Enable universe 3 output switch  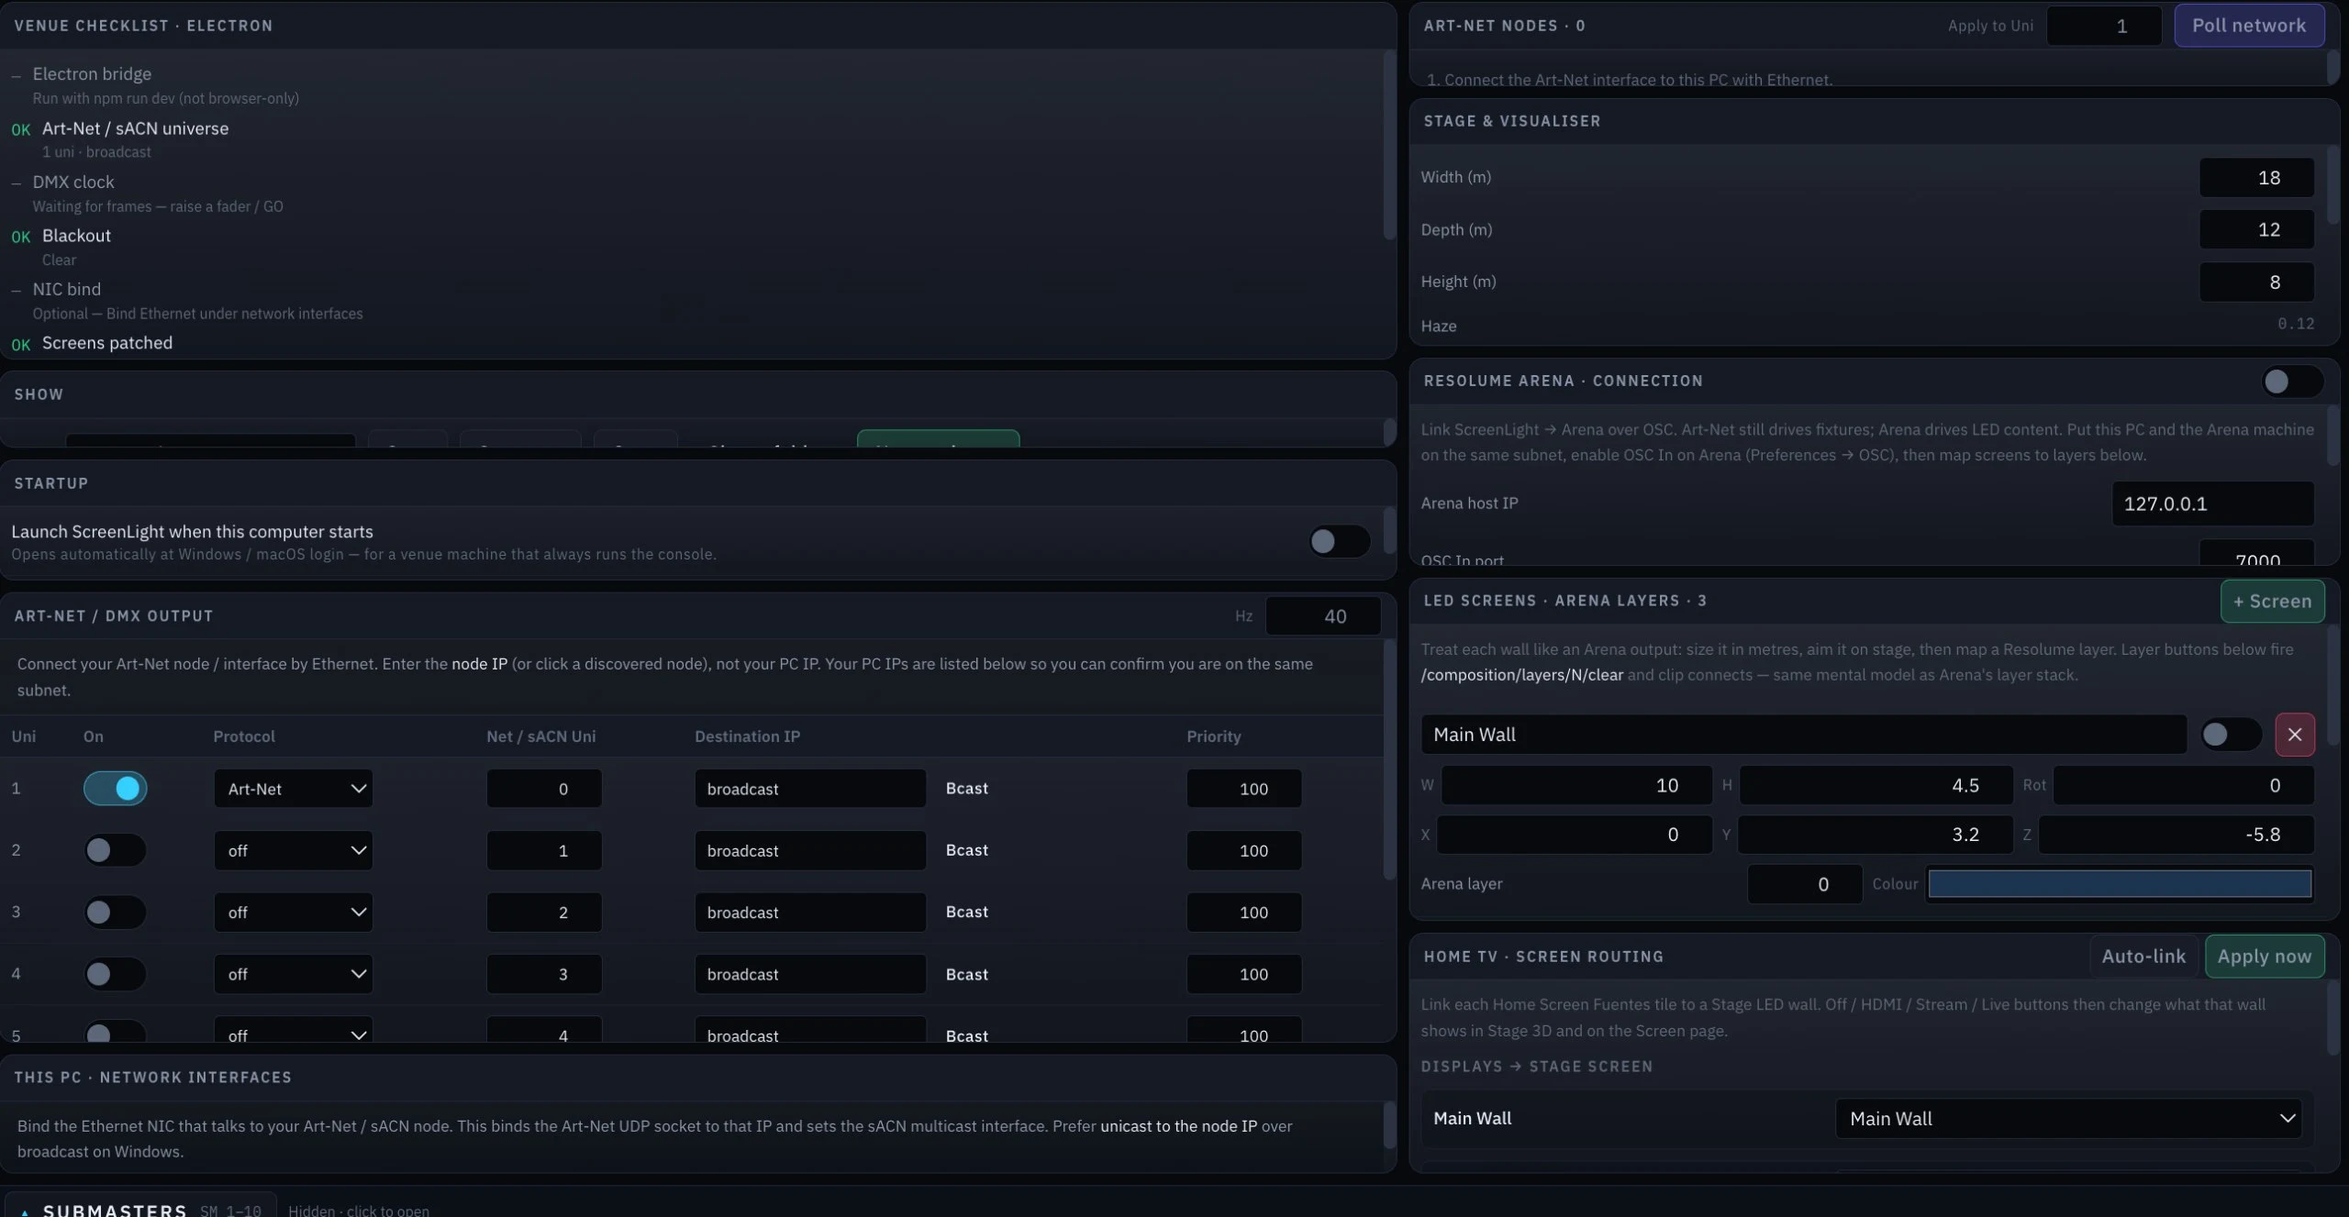coord(115,912)
